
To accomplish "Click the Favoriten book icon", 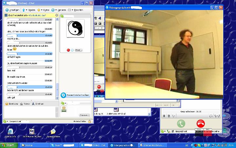I will [69, 10].
